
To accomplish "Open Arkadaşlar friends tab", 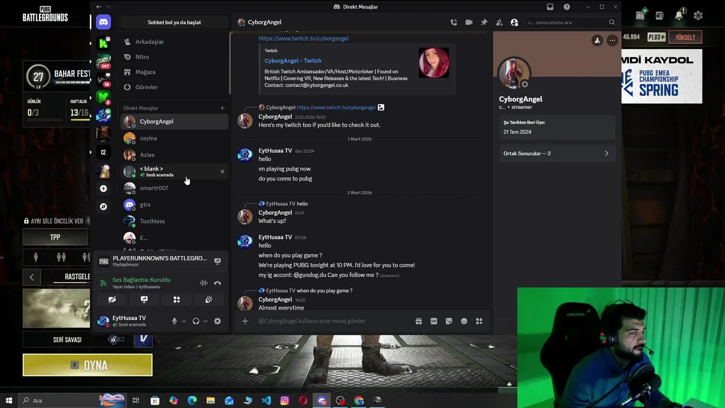I will pos(174,42).
